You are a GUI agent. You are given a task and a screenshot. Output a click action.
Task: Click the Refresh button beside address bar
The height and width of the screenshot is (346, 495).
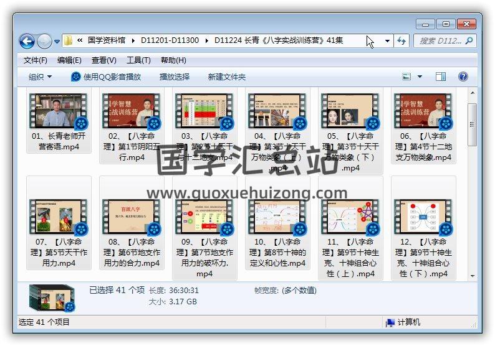401,41
